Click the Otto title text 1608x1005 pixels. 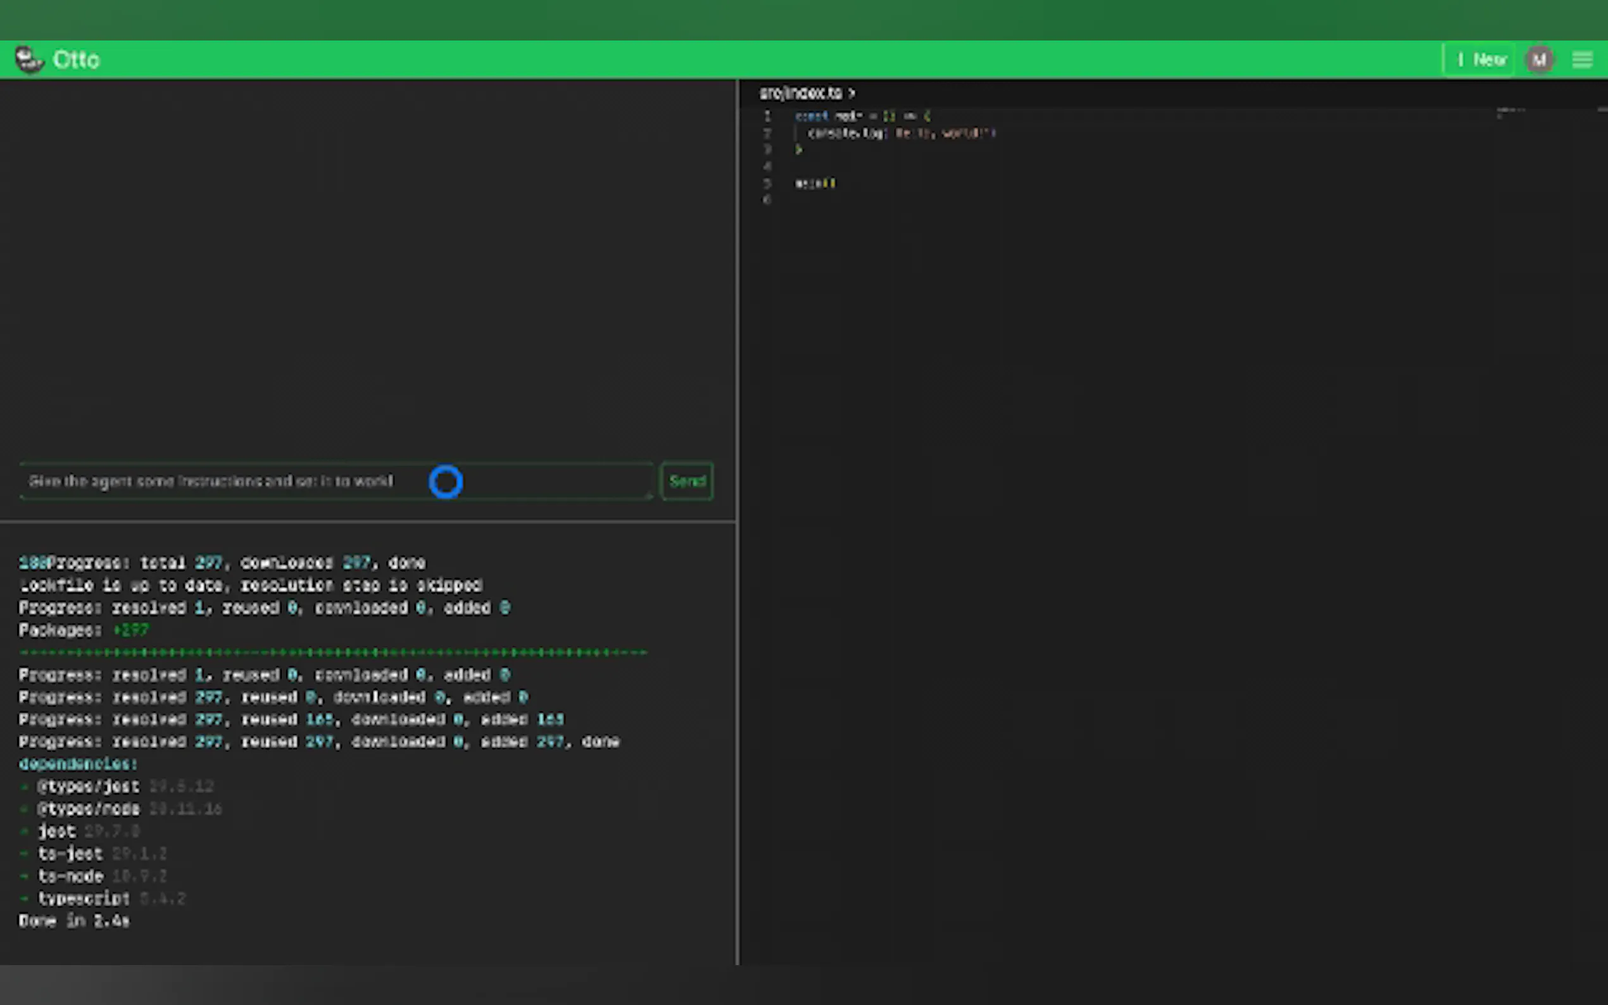click(76, 60)
